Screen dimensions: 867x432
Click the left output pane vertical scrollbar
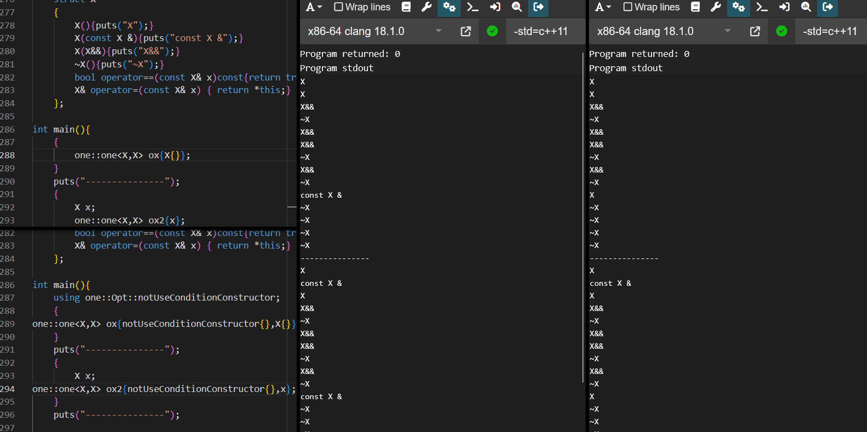coord(582,217)
